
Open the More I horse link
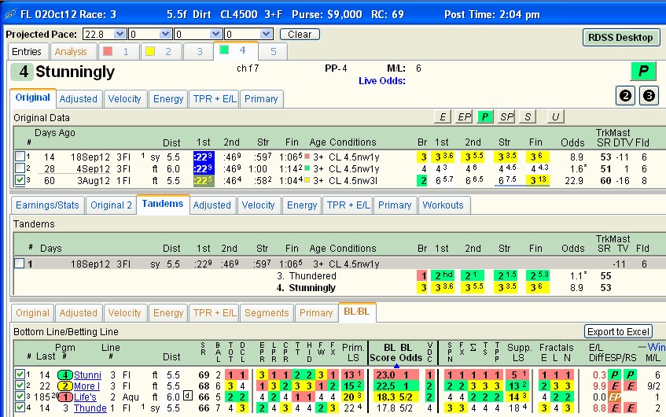tap(86, 386)
